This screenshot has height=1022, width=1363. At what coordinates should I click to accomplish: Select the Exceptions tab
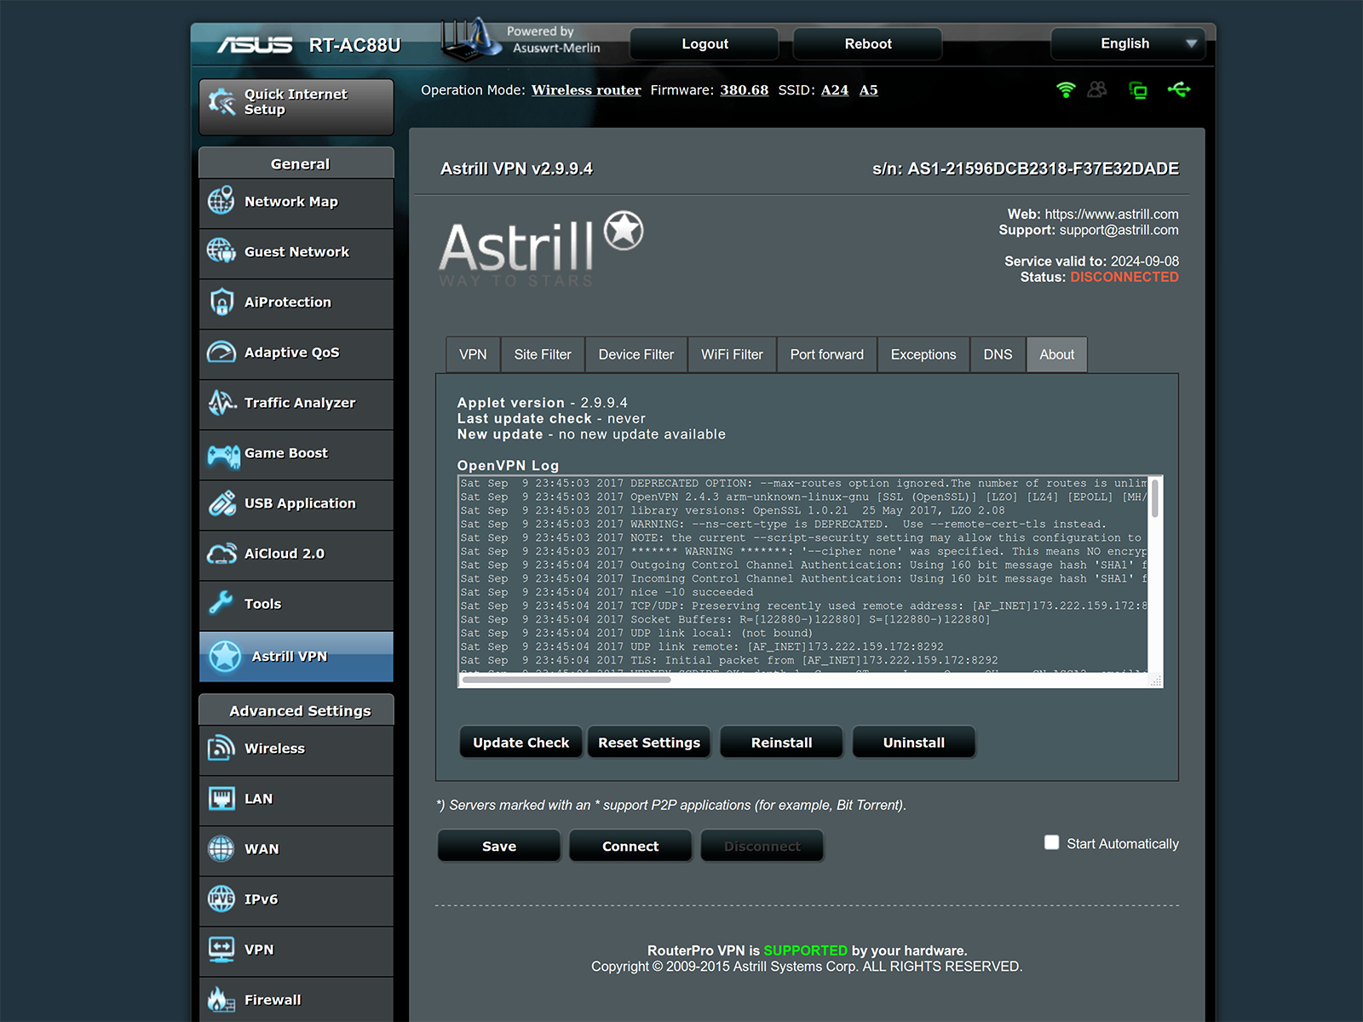tap(923, 354)
